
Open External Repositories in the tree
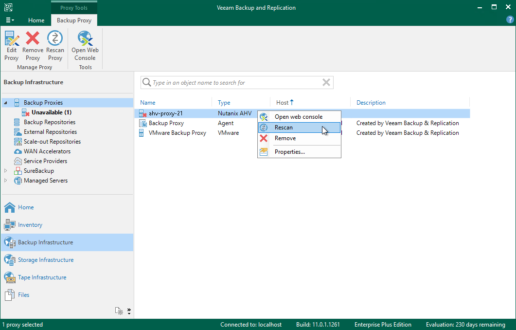(50, 132)
